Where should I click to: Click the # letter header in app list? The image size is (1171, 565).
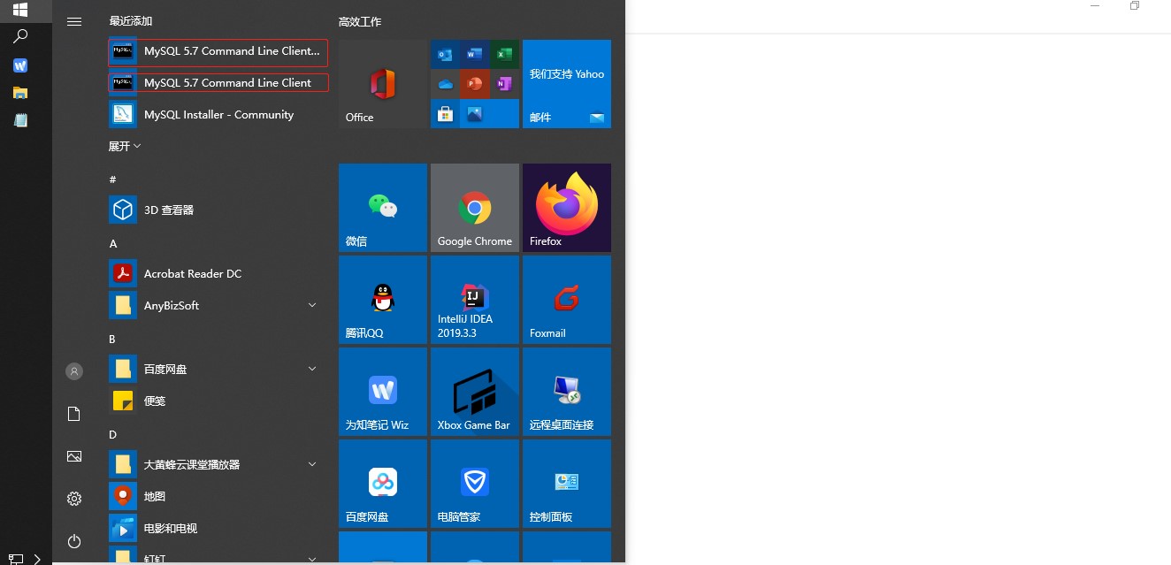[112, 179]
